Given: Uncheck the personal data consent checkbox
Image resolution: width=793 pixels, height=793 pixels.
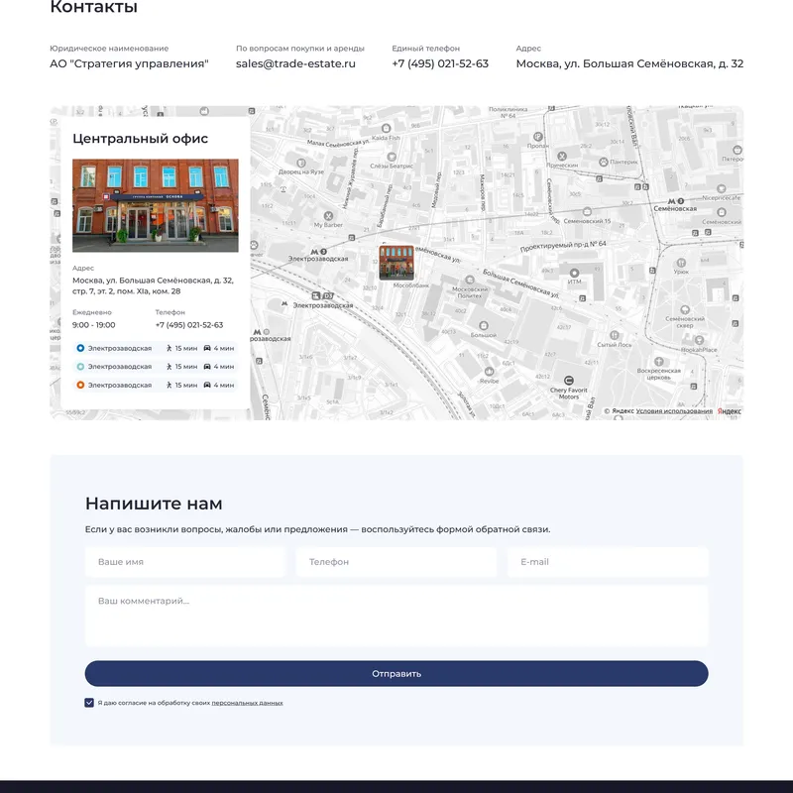Looking at the screenshot, I should pyautogui.click(x=91, y=701).
